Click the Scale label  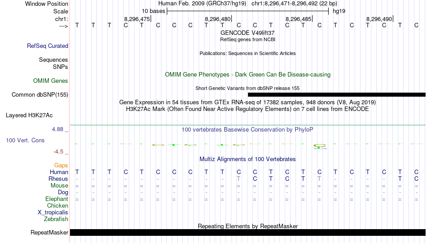pos(61,11)
